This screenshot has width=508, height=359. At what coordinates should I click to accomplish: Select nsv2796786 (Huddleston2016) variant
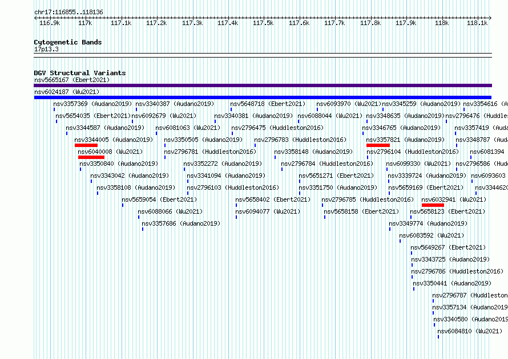457,271
